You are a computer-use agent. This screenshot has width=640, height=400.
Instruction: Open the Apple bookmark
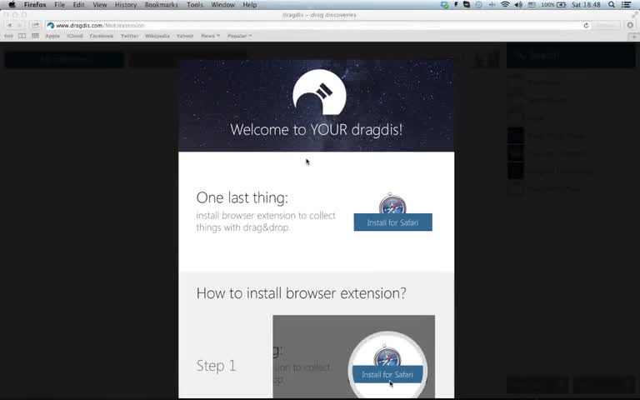tap(52, 36)
